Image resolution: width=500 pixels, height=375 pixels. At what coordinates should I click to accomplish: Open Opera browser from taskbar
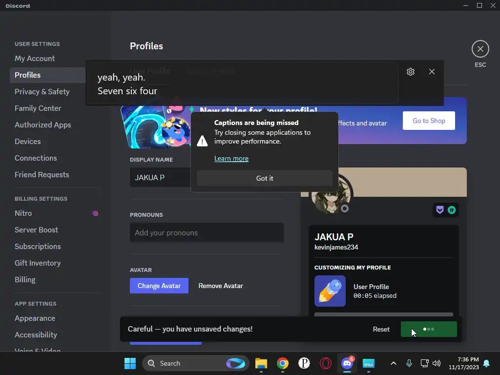tap(326, 363)
